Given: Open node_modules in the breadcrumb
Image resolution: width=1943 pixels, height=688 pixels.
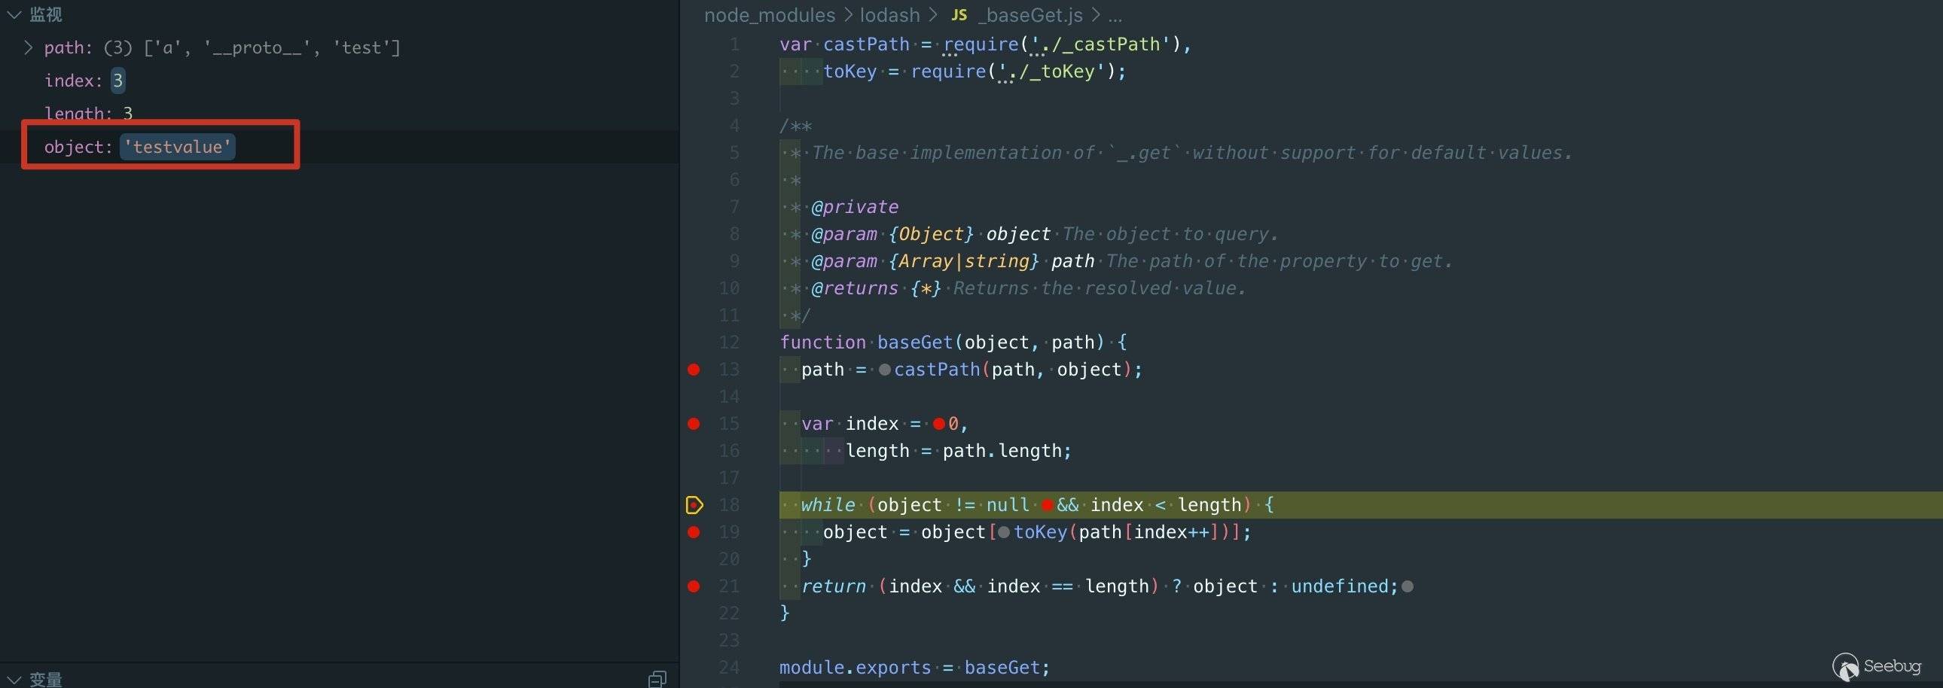Looking at the screenshot, I should [x=770, y=15].
